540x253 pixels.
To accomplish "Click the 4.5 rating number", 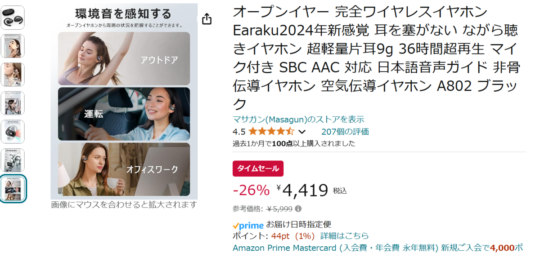I will pyautogui.click(x=239, y=132).
